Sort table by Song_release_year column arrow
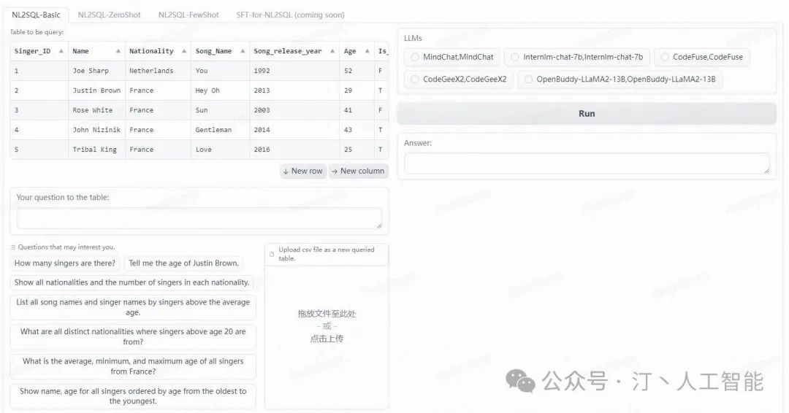Image resolution: width=789 pixels, height=413 pixels. click(x=332, y=51)
